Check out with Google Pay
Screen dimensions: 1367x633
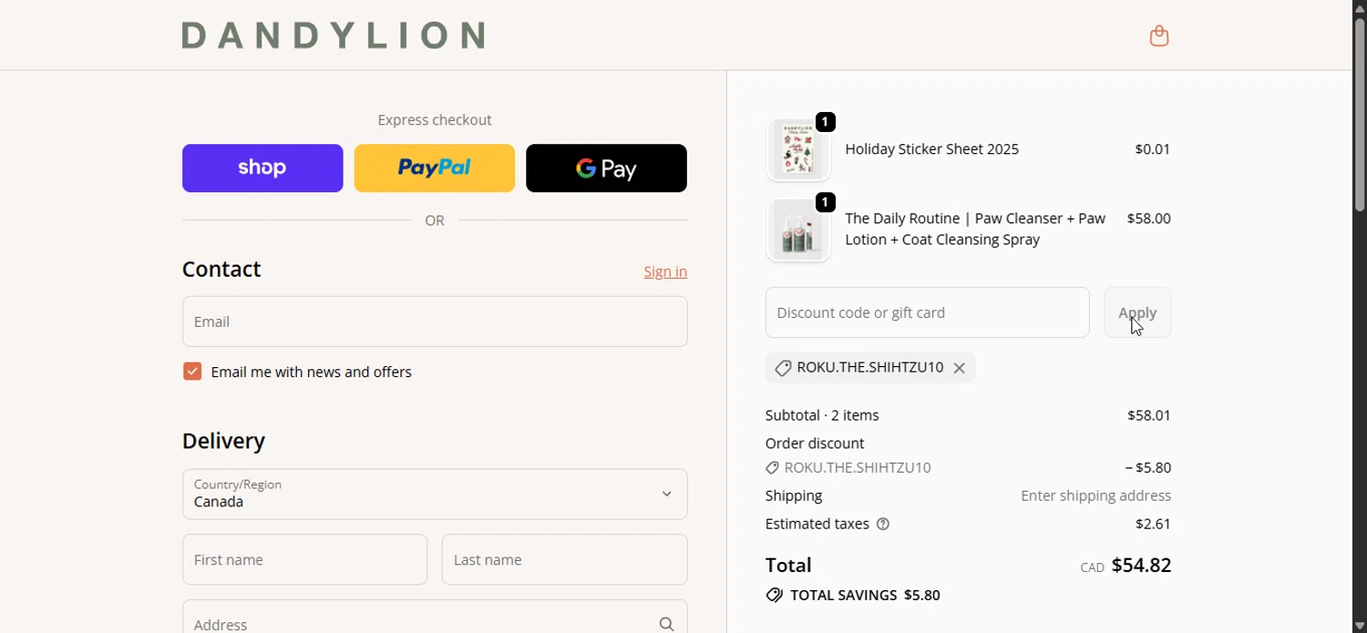(606, 168)
